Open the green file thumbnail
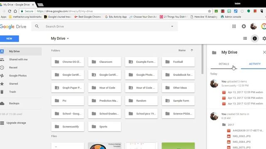The width and height of the screenshot is (266, 149). (x=178, y=146)
